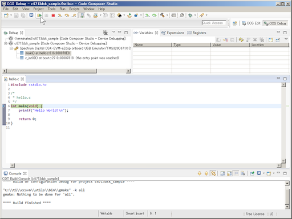Click the Quick Access search field
This screenshot has height=219, width=292.
(214, 23)
